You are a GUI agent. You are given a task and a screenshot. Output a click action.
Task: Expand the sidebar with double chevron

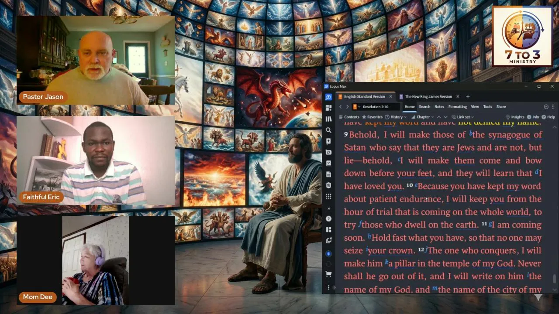[x=328, y=208]
